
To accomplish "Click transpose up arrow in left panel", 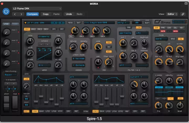I will tap(14, 83).
